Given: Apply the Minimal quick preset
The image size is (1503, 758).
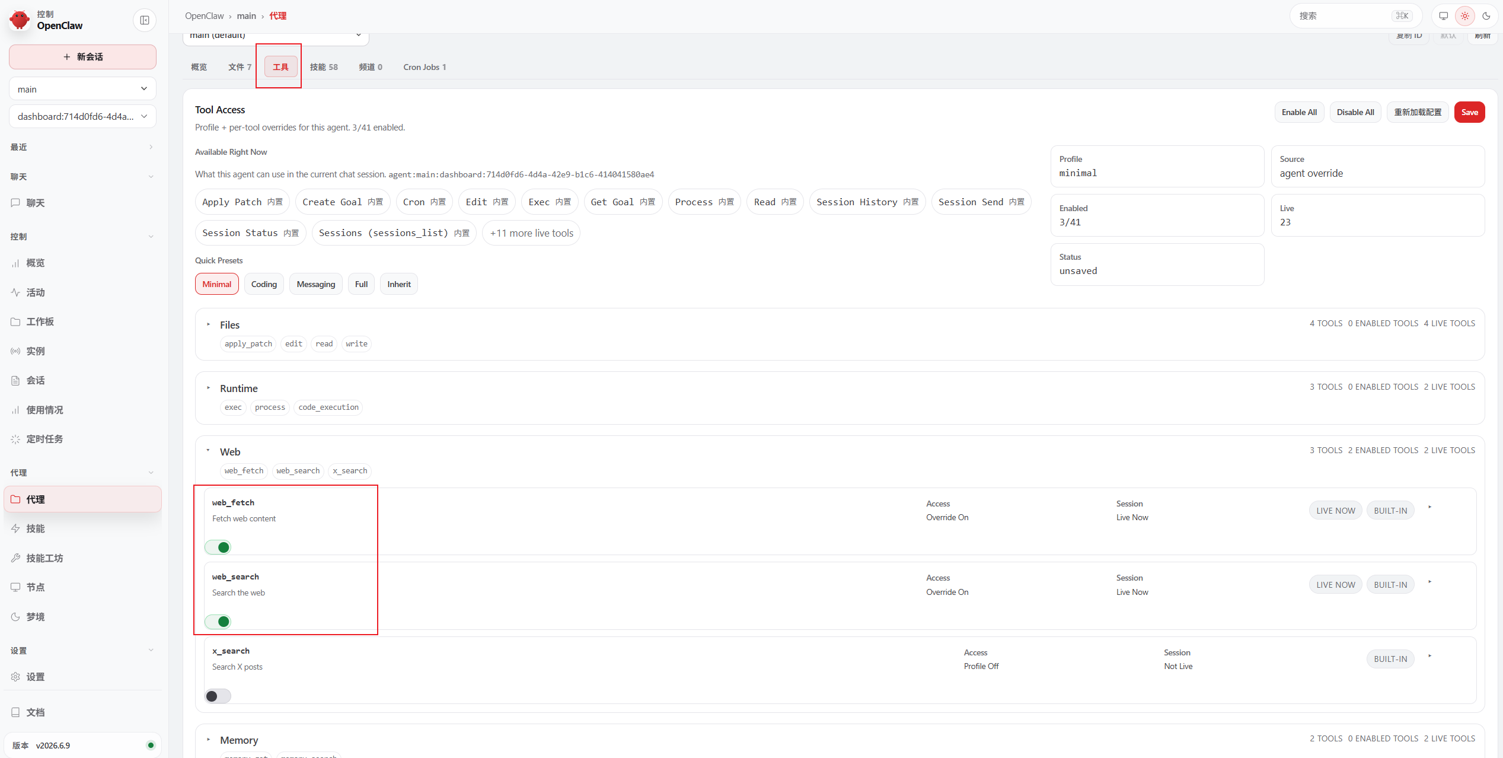Looking at the screenshot, I should 217,284.
